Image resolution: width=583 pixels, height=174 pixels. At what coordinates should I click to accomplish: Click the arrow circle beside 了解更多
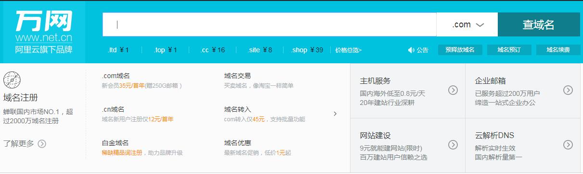coord(42,143)
